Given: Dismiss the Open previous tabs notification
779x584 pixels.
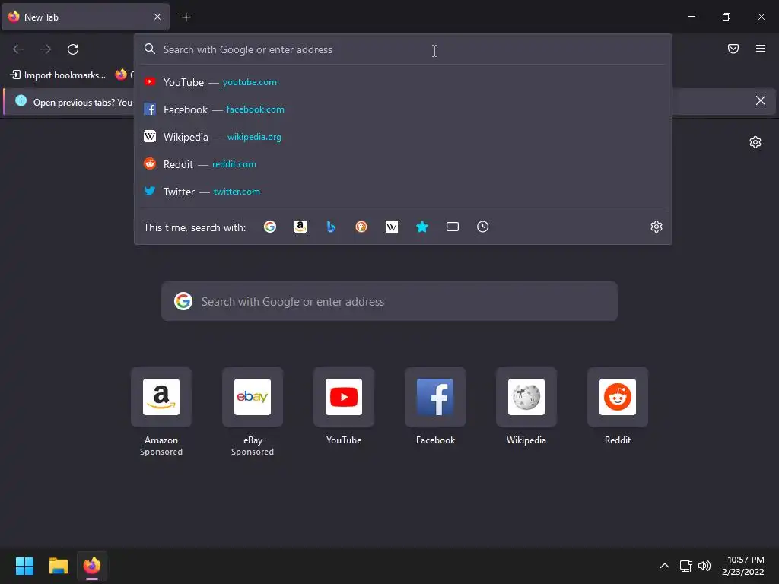Looking at the screenshot, I should pyautogui.click(x=760, y=101).
